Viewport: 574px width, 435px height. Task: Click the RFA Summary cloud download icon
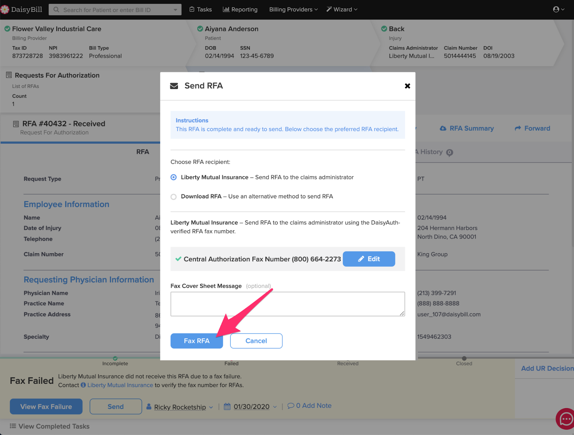pos(443,128)
